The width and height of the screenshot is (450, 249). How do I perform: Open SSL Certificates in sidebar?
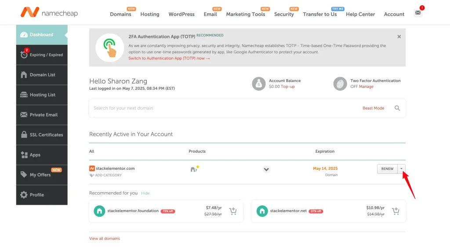click(42, 135)
